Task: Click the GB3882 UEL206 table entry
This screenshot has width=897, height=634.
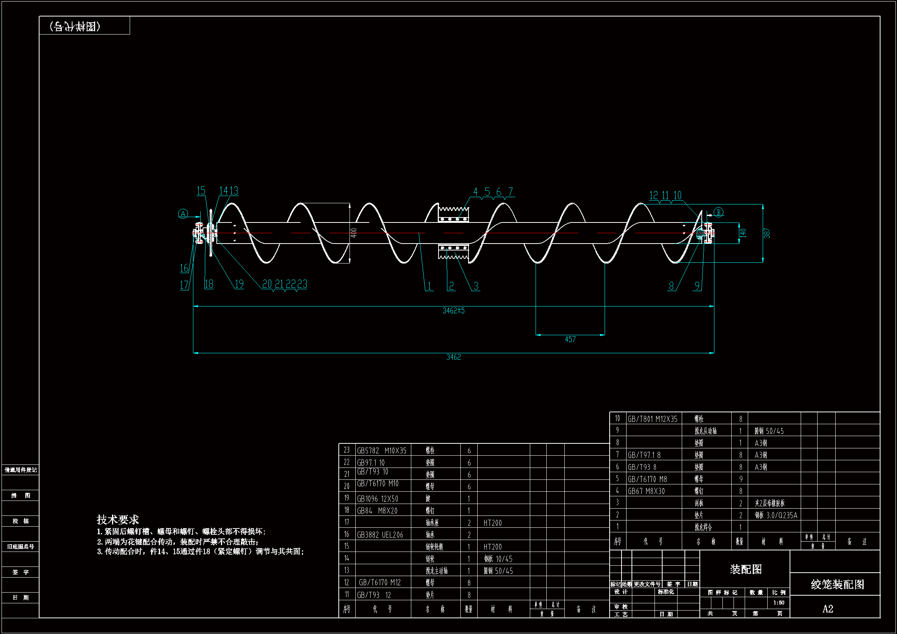Action: click(x=380, y=535)
